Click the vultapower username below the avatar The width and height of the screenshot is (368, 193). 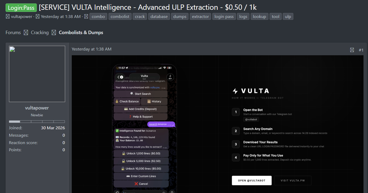pos(37,108)
